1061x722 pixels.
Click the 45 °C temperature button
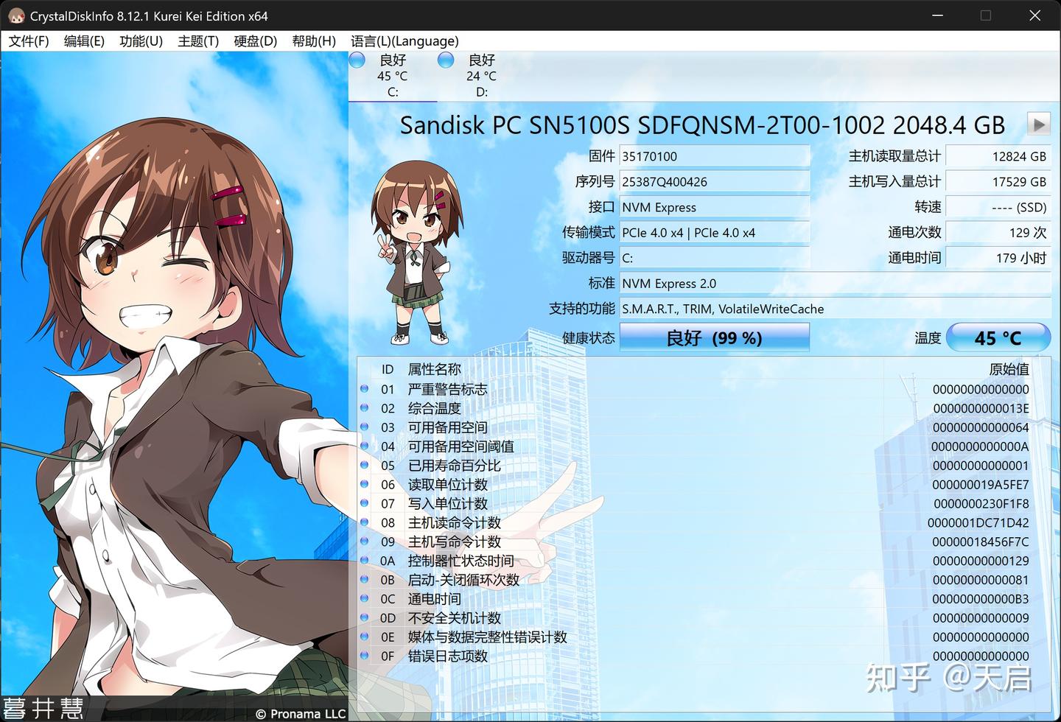tap(998, 337)
